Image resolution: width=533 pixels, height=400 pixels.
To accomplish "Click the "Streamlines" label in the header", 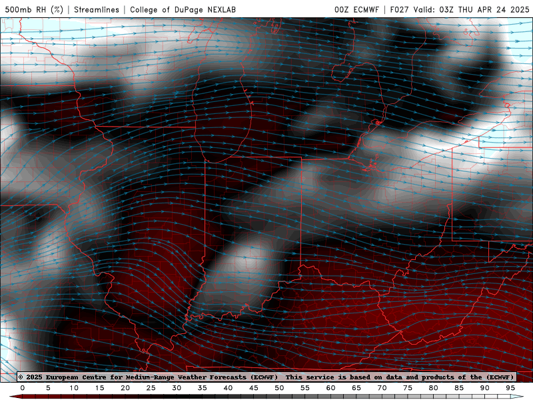I will click(x=97, y=9).
